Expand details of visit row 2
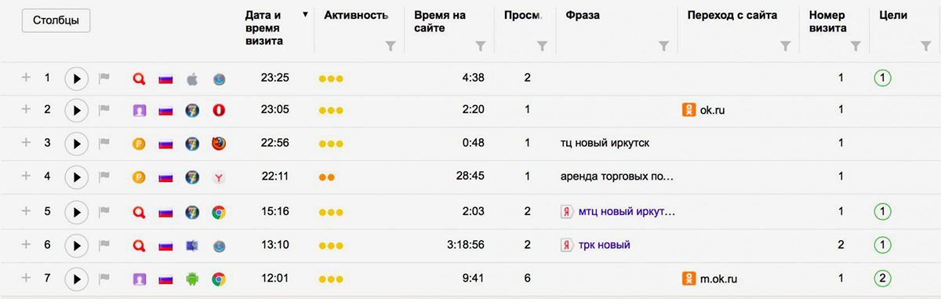This screenshot has height=299, width=941. (26, 110)
